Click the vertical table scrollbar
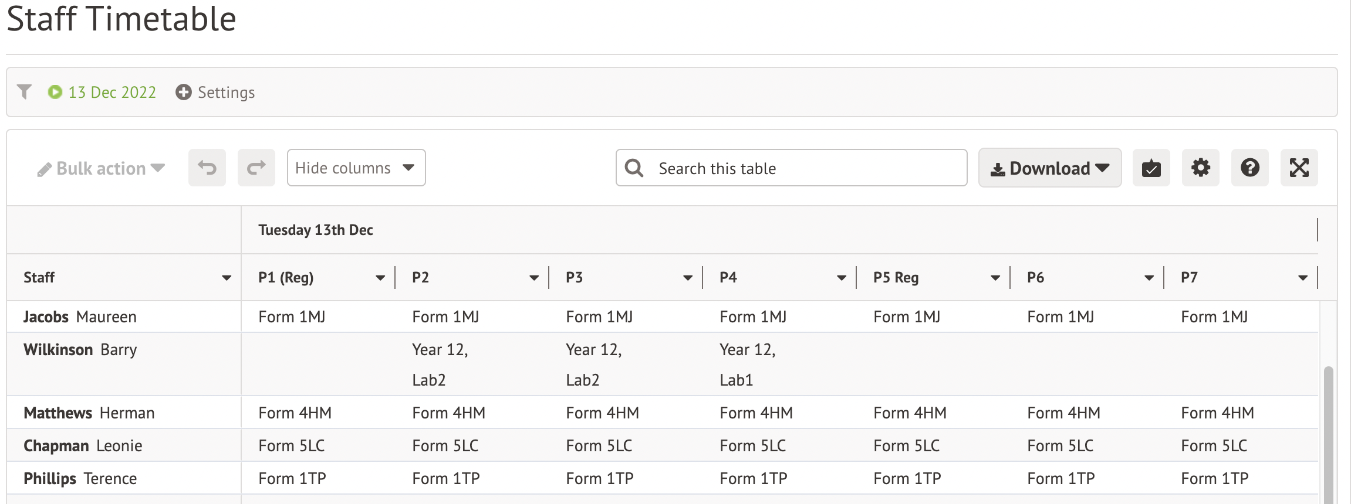 click(x=1328, y=434)
